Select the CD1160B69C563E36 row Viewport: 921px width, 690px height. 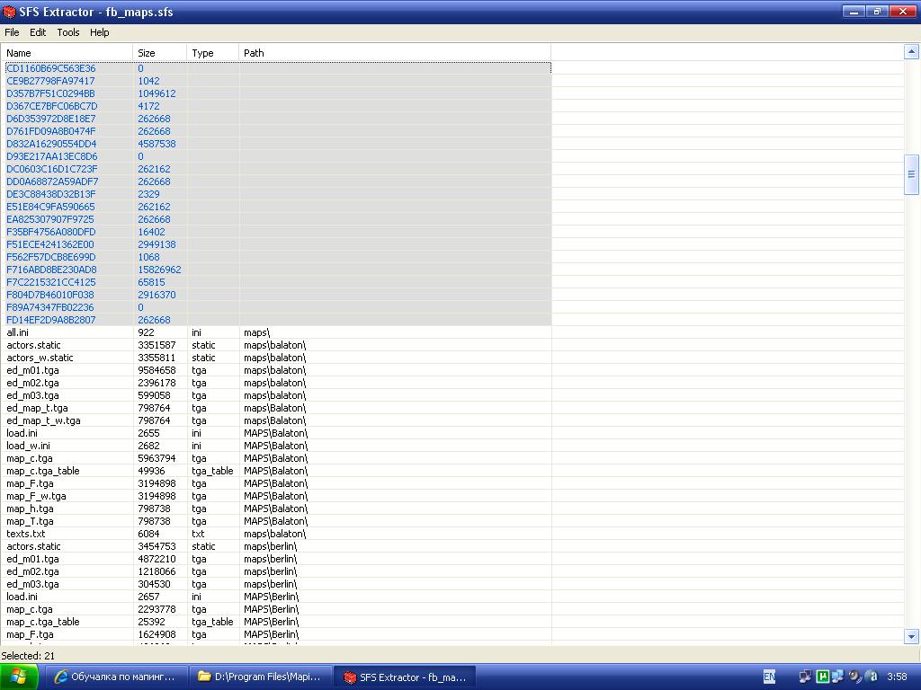pyautogui.click(x=276, y=68)
